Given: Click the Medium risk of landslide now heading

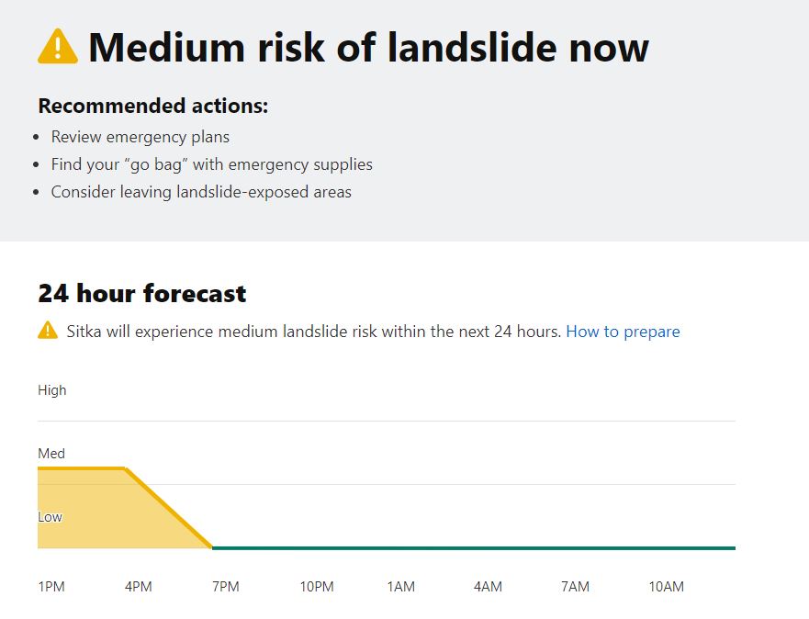Looking at the screenshot, I should click(x=368, y=47).
